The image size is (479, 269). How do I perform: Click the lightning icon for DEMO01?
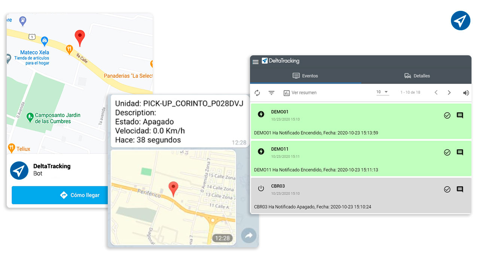click(261, 114)
